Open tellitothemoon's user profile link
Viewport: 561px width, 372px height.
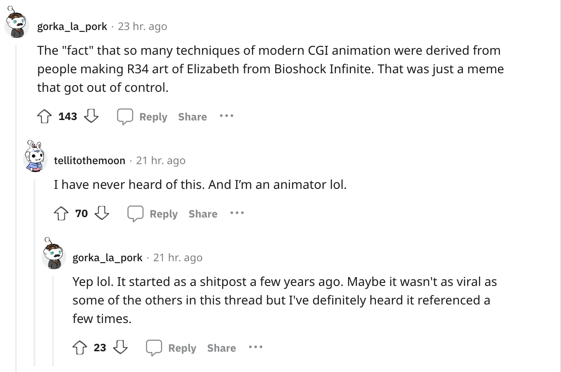pyautogui.click(x=90, y=161)
